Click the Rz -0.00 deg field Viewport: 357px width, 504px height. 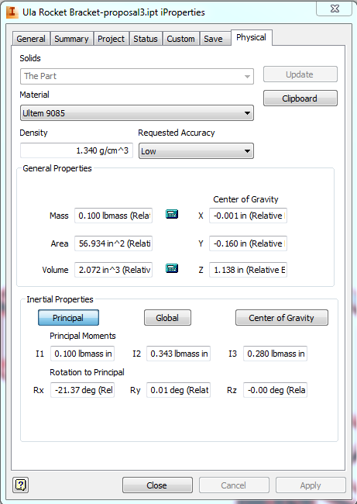coord(275,390)
